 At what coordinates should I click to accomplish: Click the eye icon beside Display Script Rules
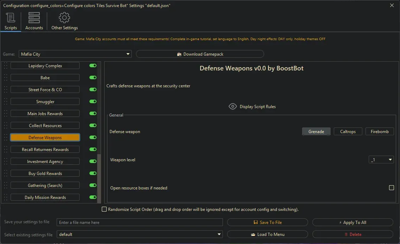[232, 106]
